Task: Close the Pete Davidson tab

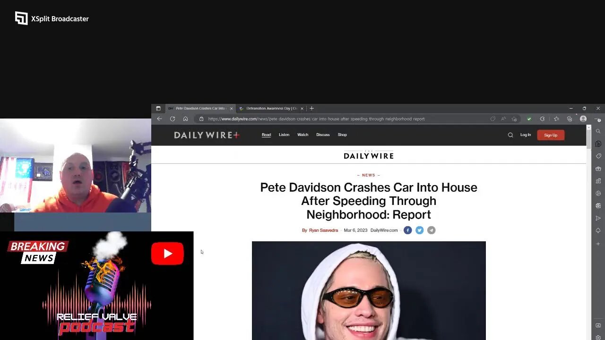Action: 231,109
